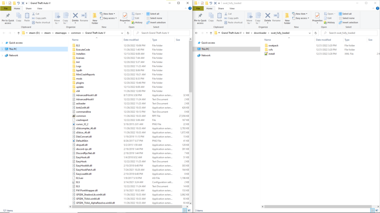This screenshot has width=380, height=213.
Task: Open Properties in swat_fully_loaded window
Action: pos(317,18)
